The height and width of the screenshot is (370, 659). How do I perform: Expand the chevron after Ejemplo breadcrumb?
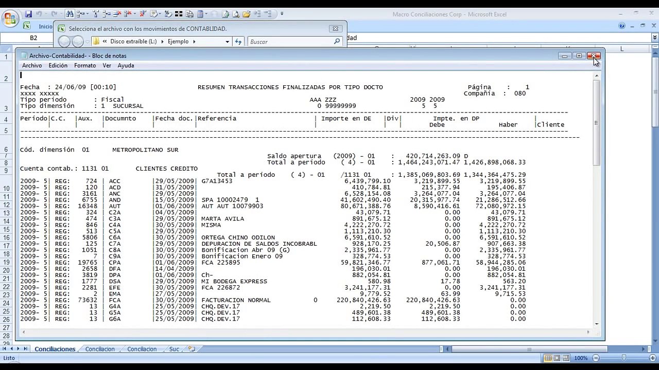(x=194, y=42)
